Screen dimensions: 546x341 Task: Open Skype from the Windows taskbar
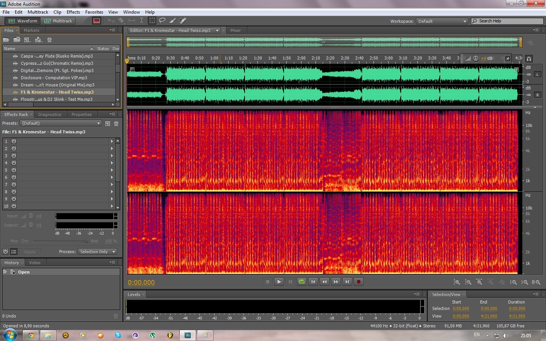coord(118,335)
